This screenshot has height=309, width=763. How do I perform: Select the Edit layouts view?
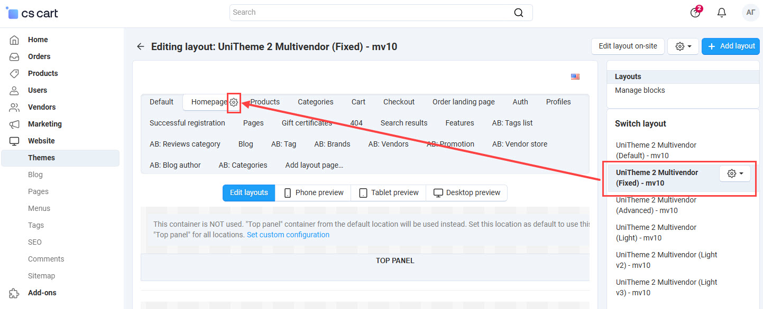pyautogui.click(x=249, y=192)
